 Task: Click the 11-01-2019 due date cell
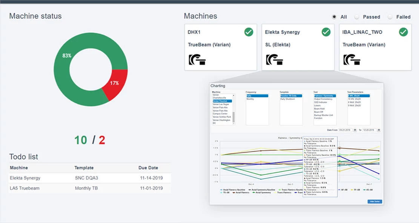152,188
